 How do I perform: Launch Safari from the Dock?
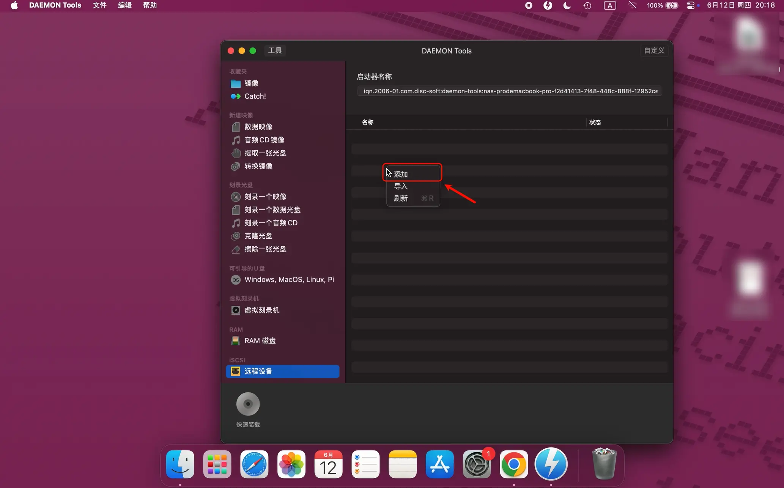(254, 464)
